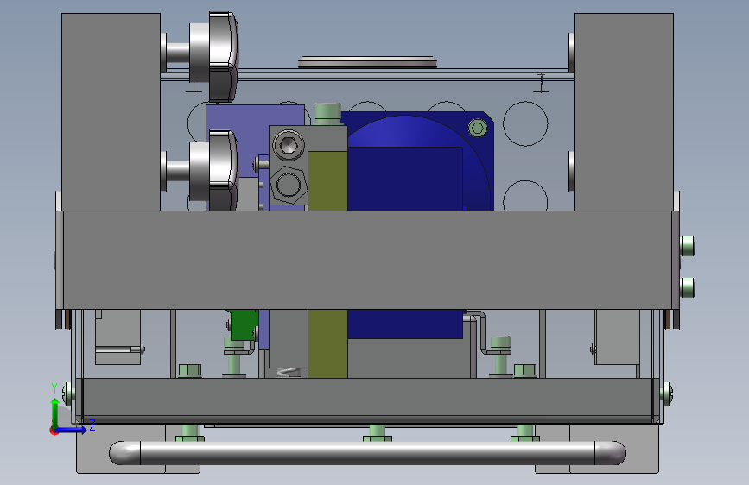
Task: Select the coil spring under the grey block
Action: coord(288,373)
